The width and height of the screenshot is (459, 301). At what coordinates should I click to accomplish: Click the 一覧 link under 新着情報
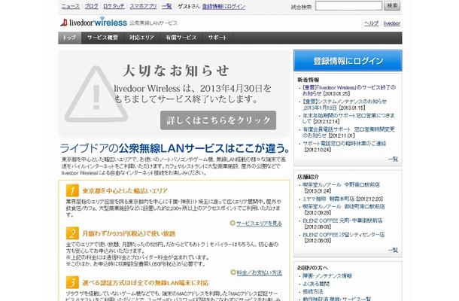coord(393,160)
